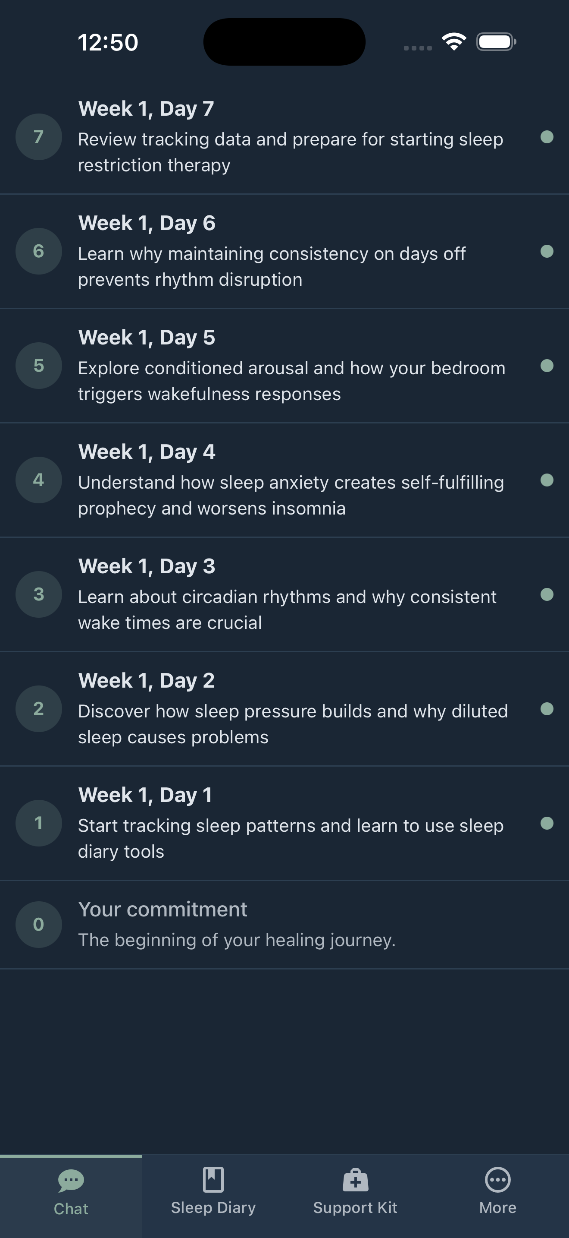
Task: Tap the number 7 lesson badge
Action: (38, 137)
